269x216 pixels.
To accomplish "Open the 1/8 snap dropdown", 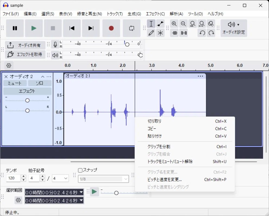I will (x=103, y=179).
